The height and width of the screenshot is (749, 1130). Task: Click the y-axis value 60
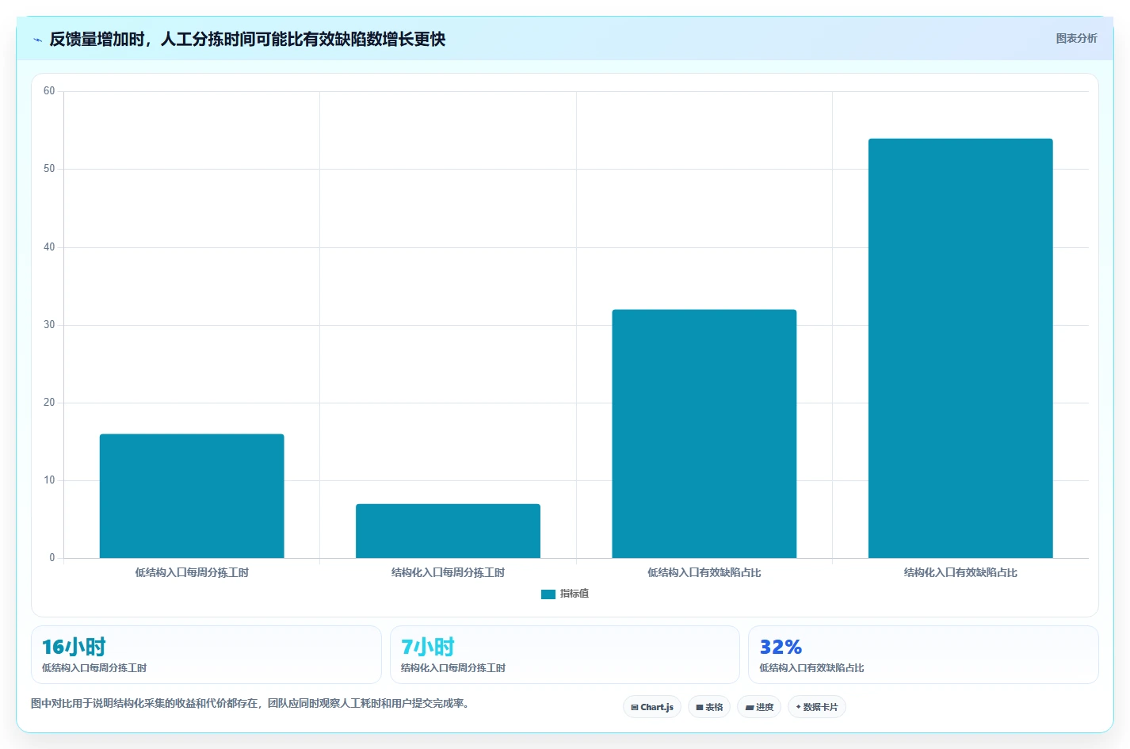[x=49, y=91]
